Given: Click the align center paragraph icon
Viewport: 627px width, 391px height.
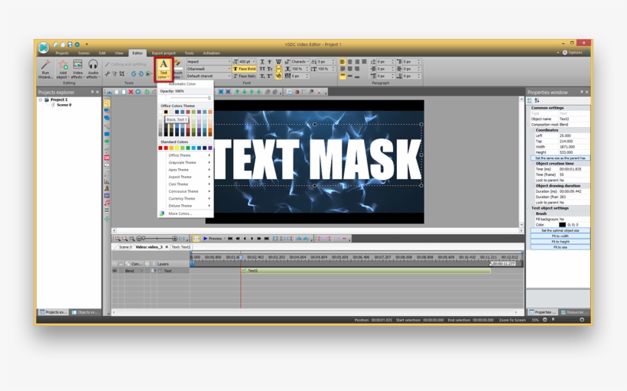Looking at the screenshot, I should click(350, 62).
